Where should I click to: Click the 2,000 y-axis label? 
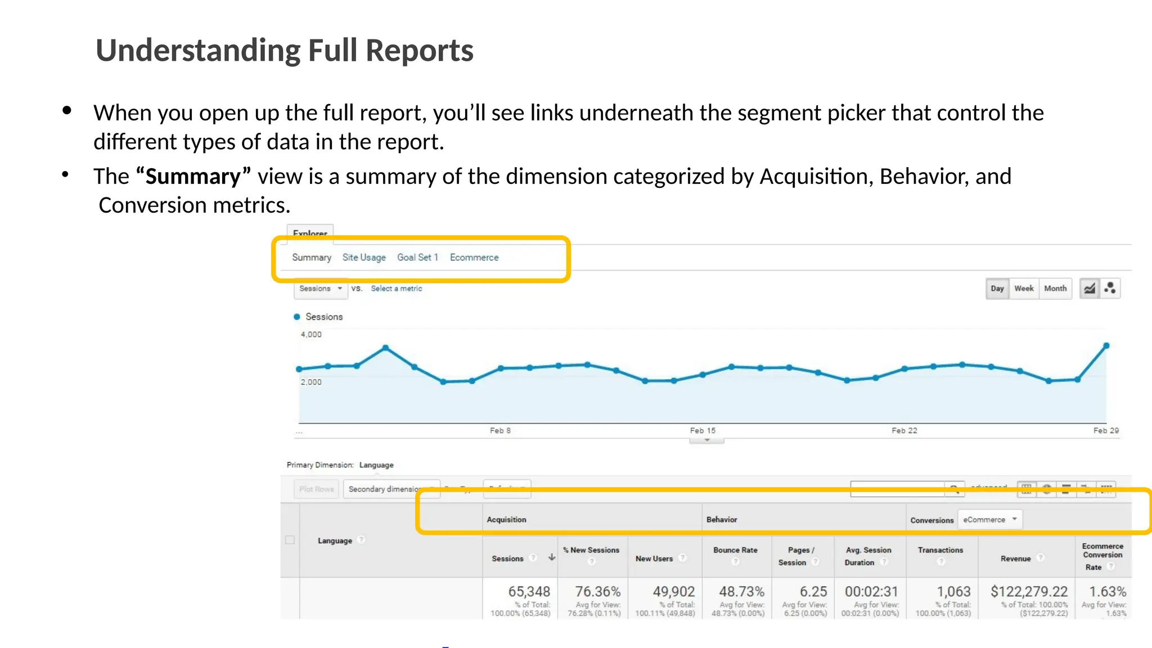click(311, 382)
